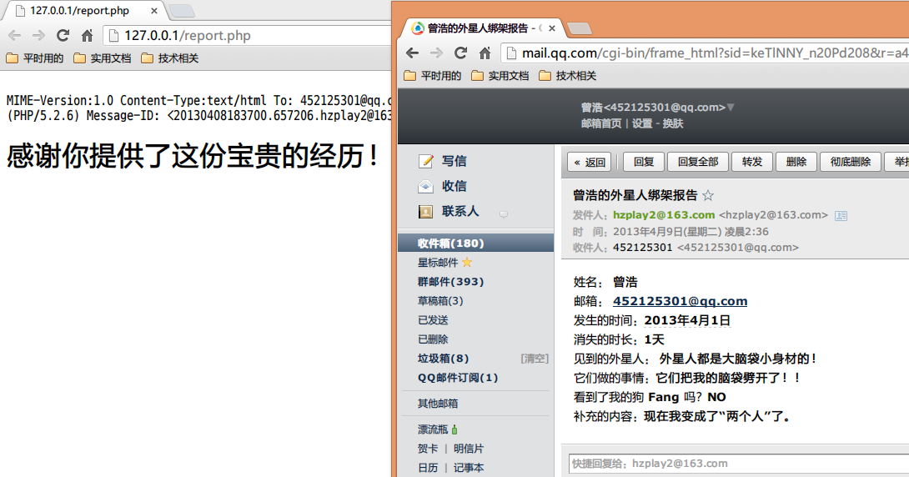Open 邮箱首页 link

click(x=601, y=123)
